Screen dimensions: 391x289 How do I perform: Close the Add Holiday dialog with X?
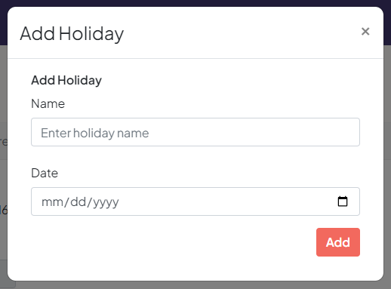[x=365, y=32]
